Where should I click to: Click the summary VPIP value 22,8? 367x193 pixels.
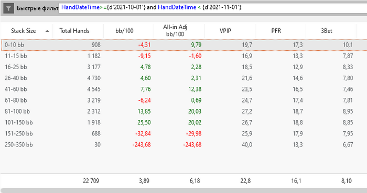tap(245, 181)
